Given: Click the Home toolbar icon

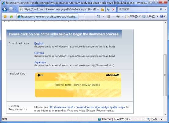Looking at the screenshot, I should tap(98, 16).
